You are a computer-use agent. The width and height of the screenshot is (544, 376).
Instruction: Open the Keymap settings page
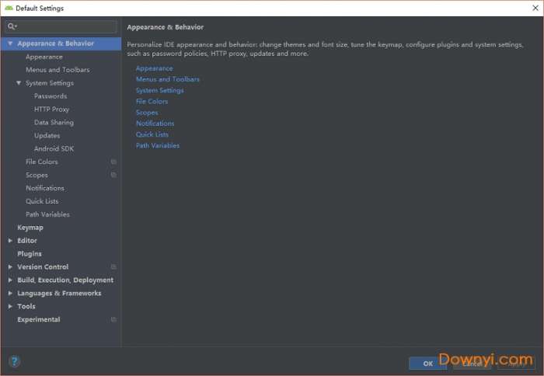(30, 228)
